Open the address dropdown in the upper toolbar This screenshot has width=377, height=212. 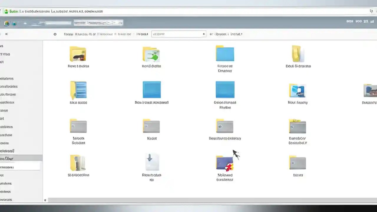98,23
